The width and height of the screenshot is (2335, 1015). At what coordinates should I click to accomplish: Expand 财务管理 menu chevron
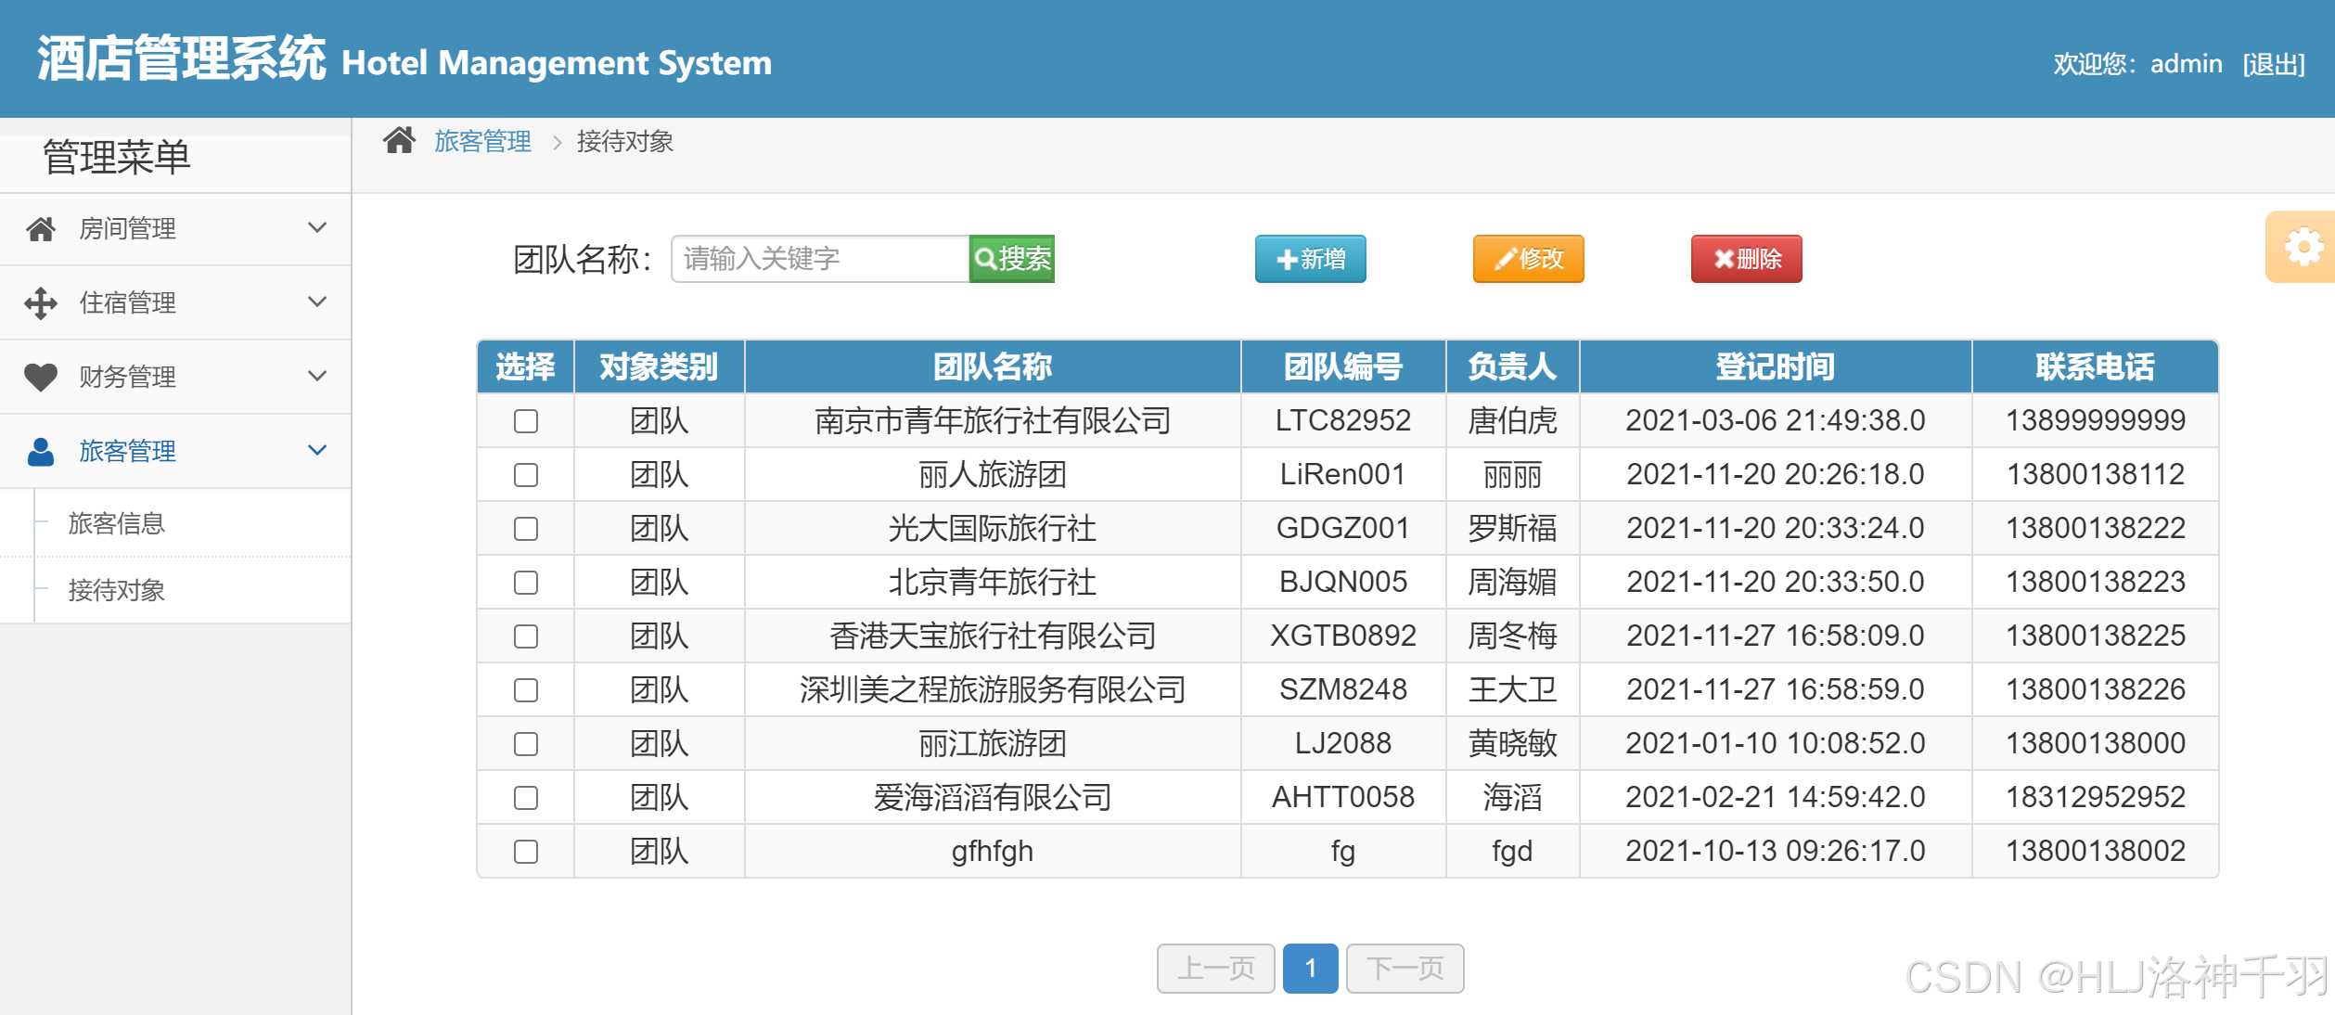[x=317, y=377]
